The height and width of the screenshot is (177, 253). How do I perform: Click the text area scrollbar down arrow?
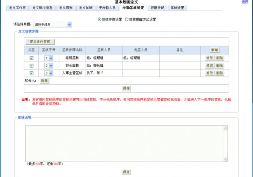(225, 158)
